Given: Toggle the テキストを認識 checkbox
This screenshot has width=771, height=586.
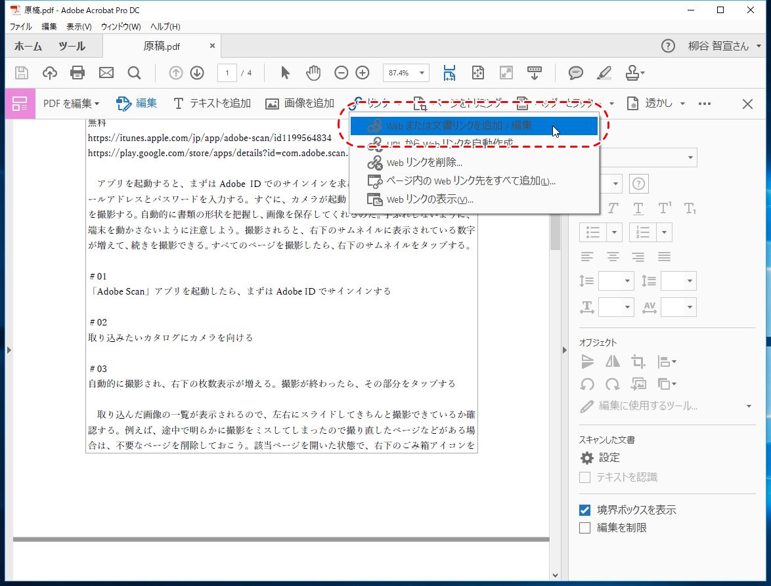Looking at the screenshot, I should click(x=584, y=477).
